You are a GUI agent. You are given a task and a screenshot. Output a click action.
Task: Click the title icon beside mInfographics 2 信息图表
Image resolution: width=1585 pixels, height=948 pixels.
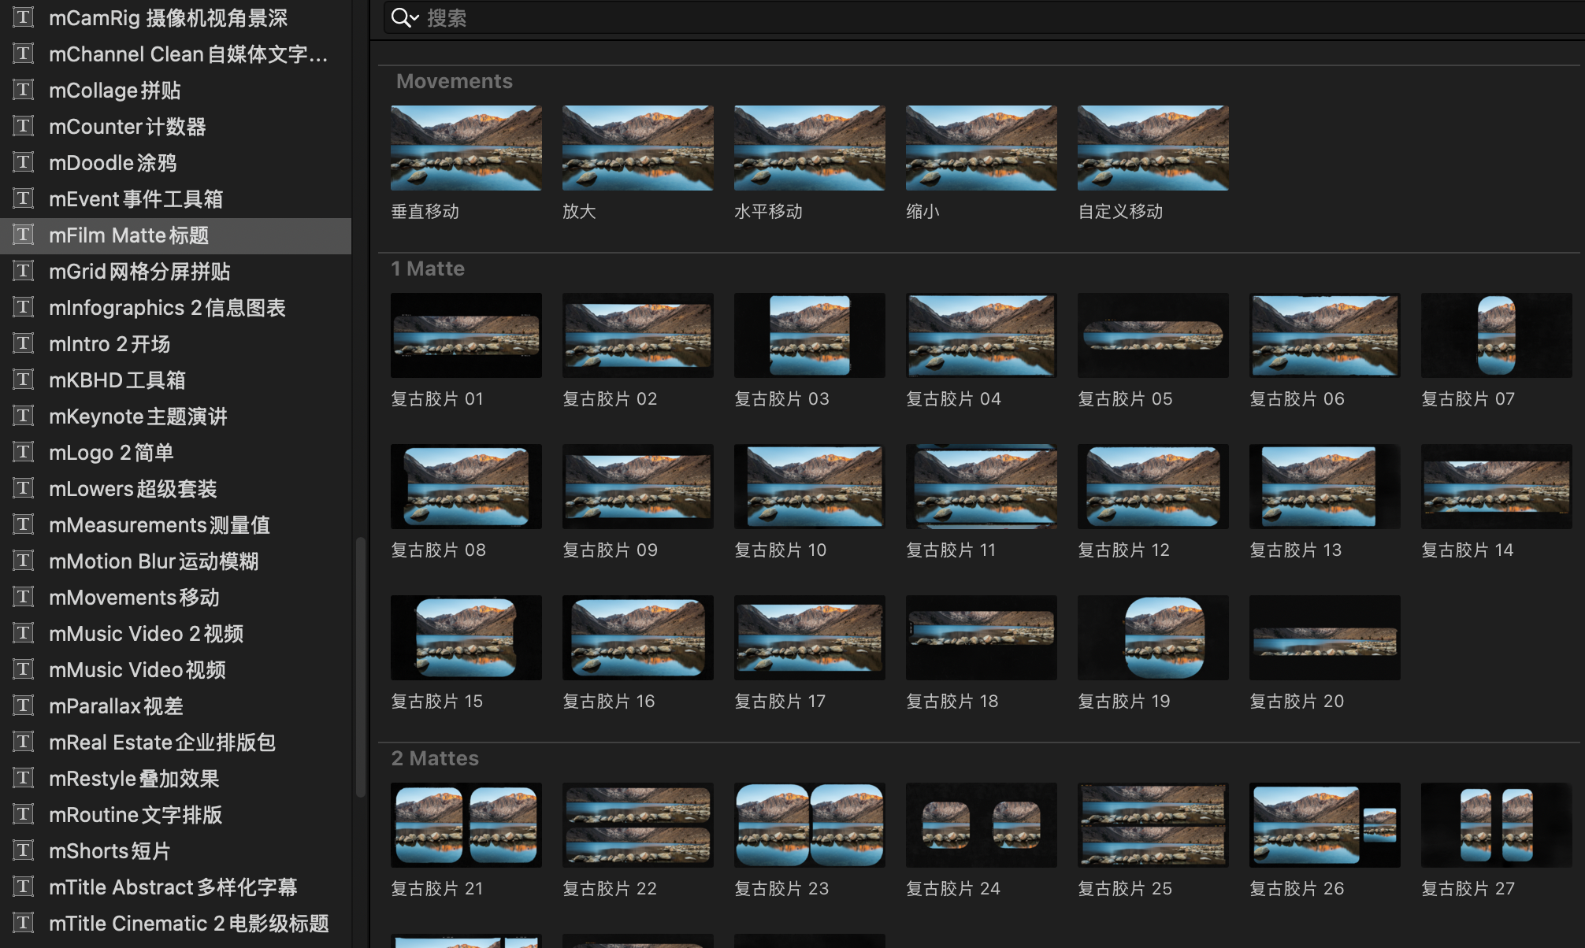point(24,307)
